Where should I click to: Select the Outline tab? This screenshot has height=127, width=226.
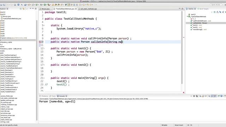click(191, 9)
